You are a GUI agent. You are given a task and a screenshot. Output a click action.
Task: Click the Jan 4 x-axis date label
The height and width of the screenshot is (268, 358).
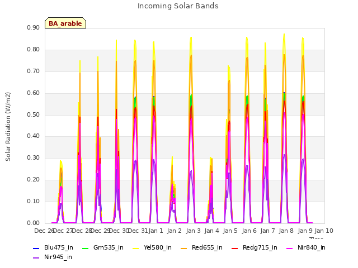(211, 231)
